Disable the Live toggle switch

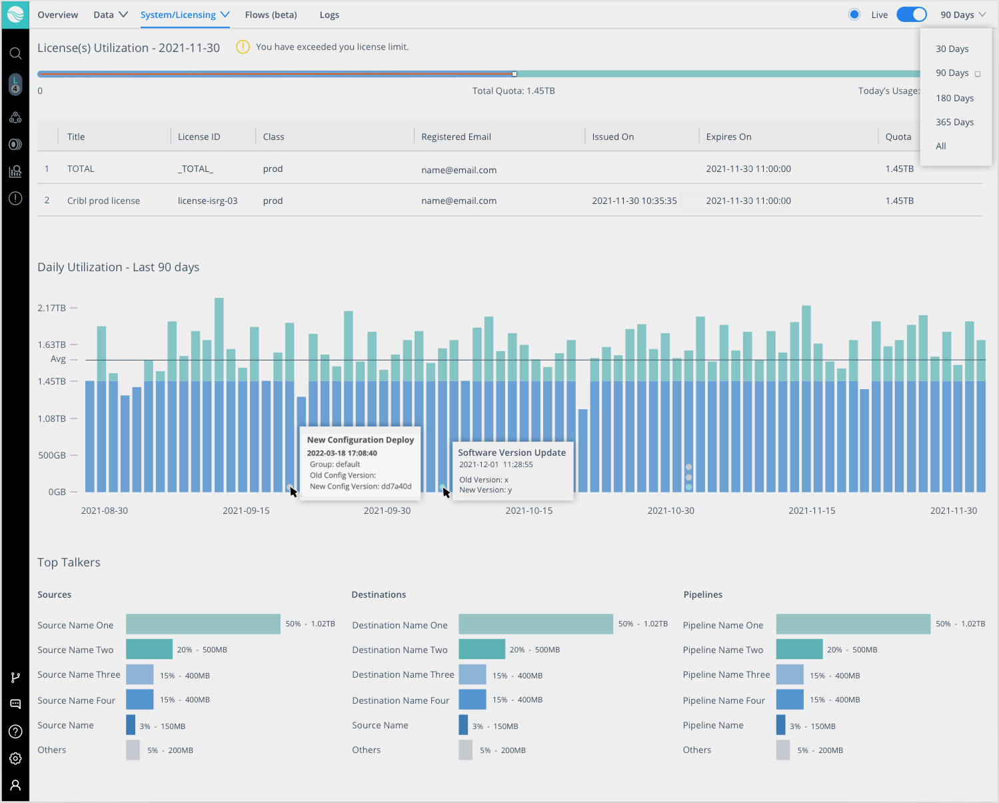(x=911, y=14)
